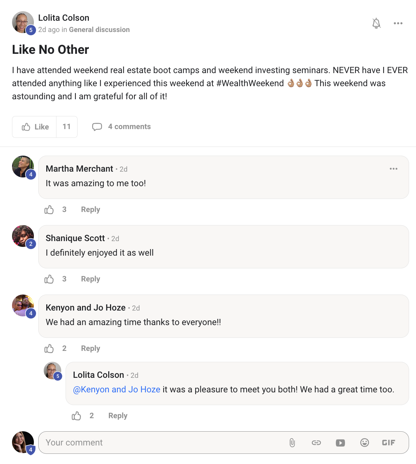Reply to Martha Merchant's comment
The height and width of the screenshot is (464, 416).
tap(90, 210)
